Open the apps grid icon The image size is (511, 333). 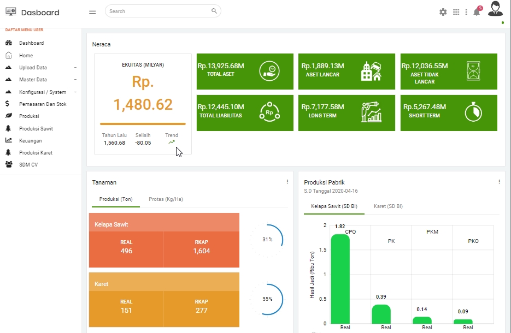tap(456, 12)
